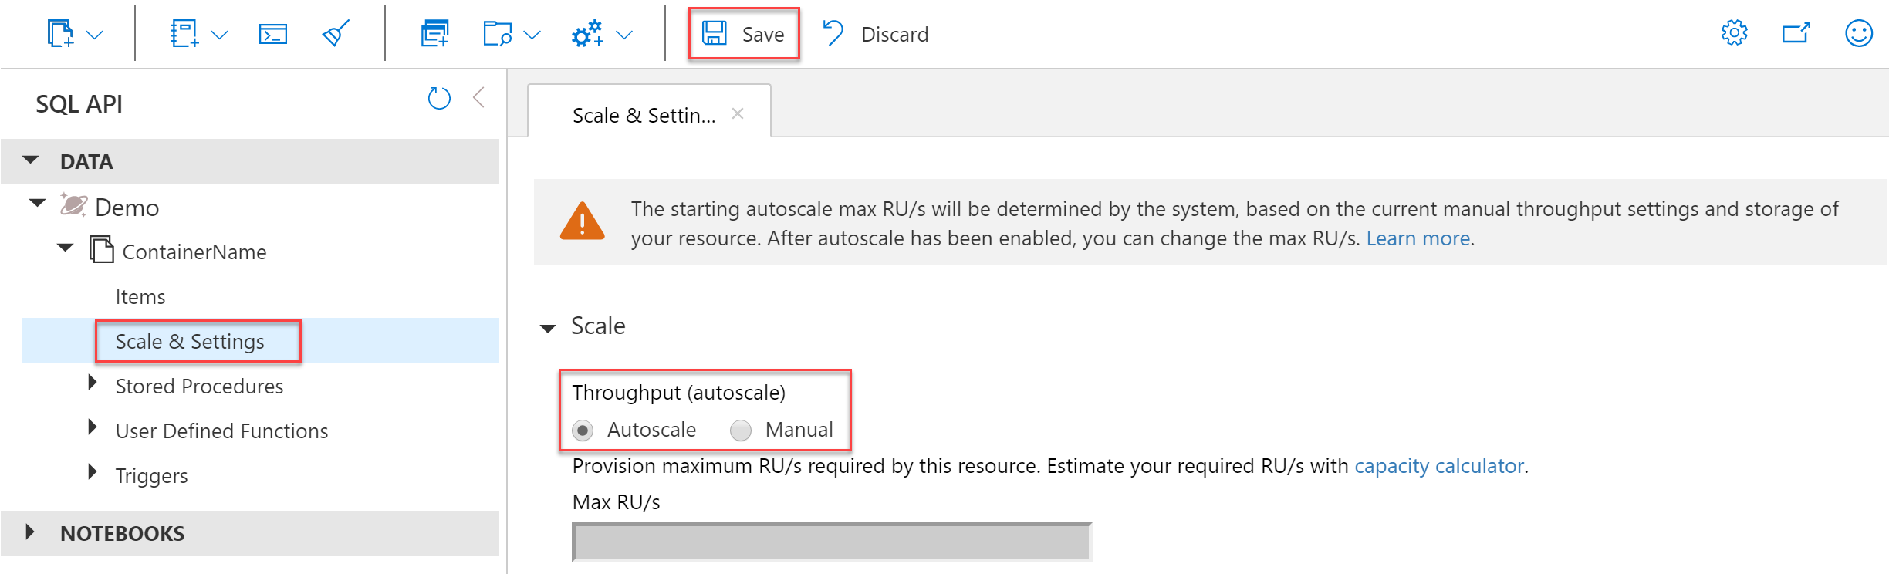
Task: Collapse the SQL API side panel
Action: 479,98
